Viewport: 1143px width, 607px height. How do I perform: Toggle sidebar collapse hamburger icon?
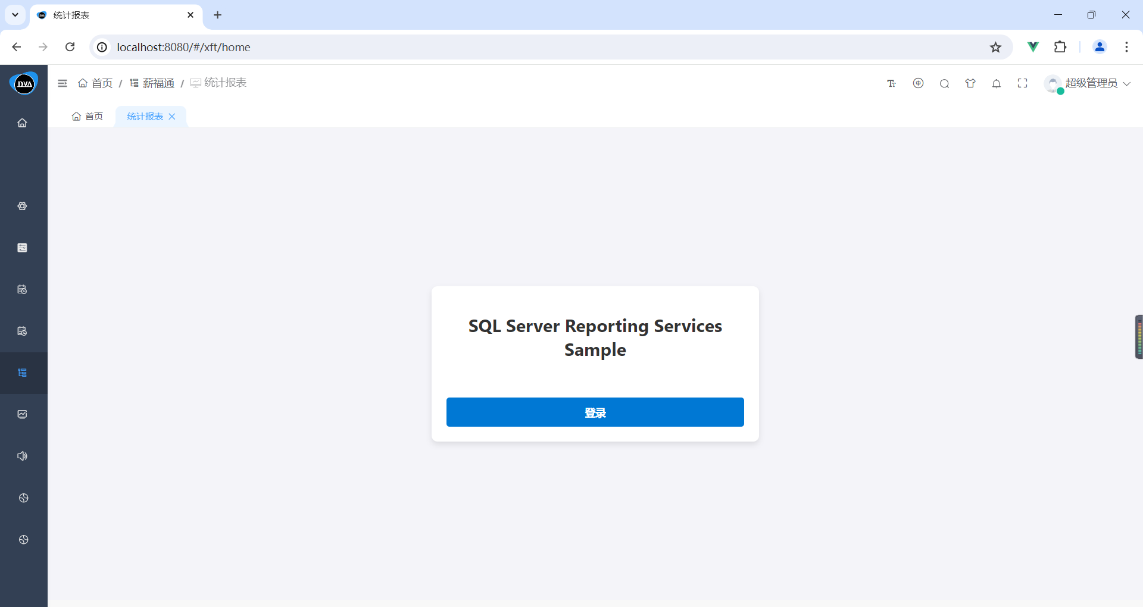(63, 83)
